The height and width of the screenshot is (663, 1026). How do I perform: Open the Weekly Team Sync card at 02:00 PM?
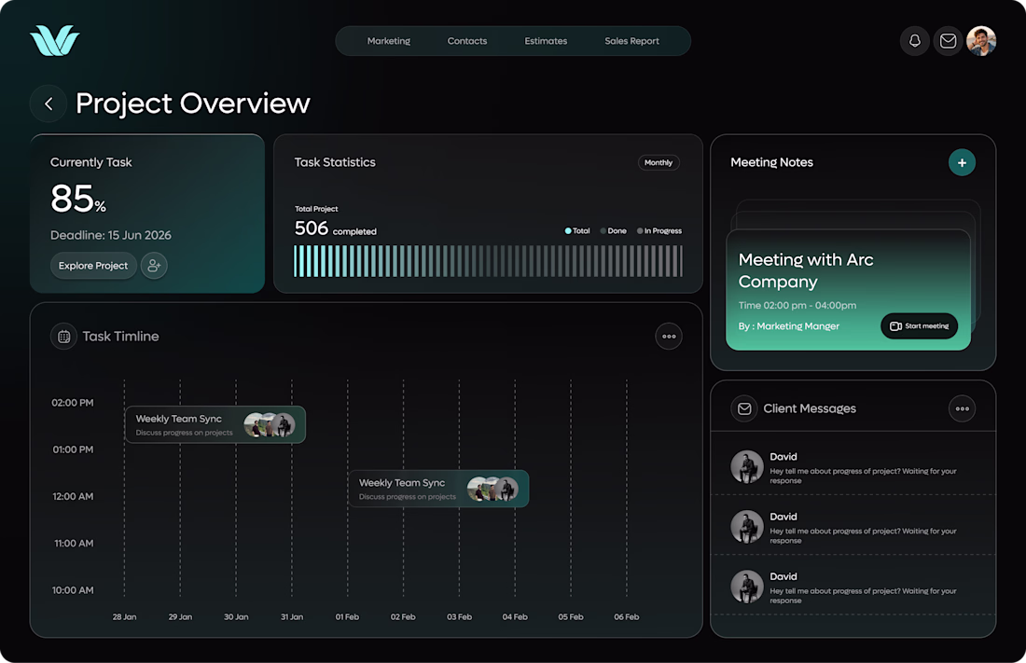215,425
